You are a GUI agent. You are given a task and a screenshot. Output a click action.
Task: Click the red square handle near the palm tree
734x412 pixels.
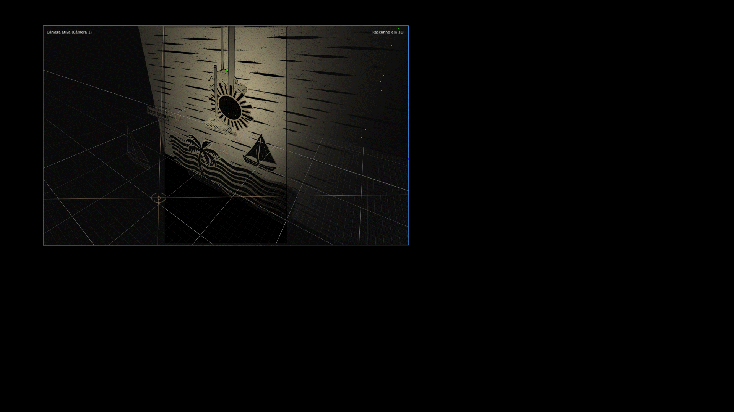(223, 150)
